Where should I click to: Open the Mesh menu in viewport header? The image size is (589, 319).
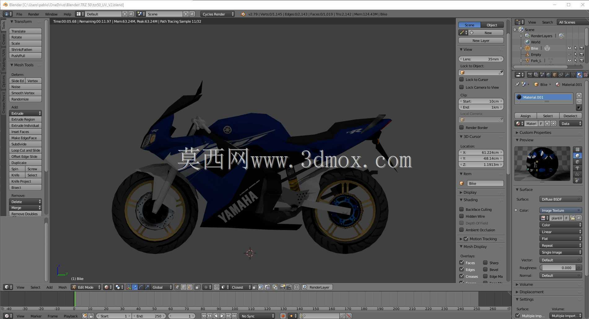63,287
